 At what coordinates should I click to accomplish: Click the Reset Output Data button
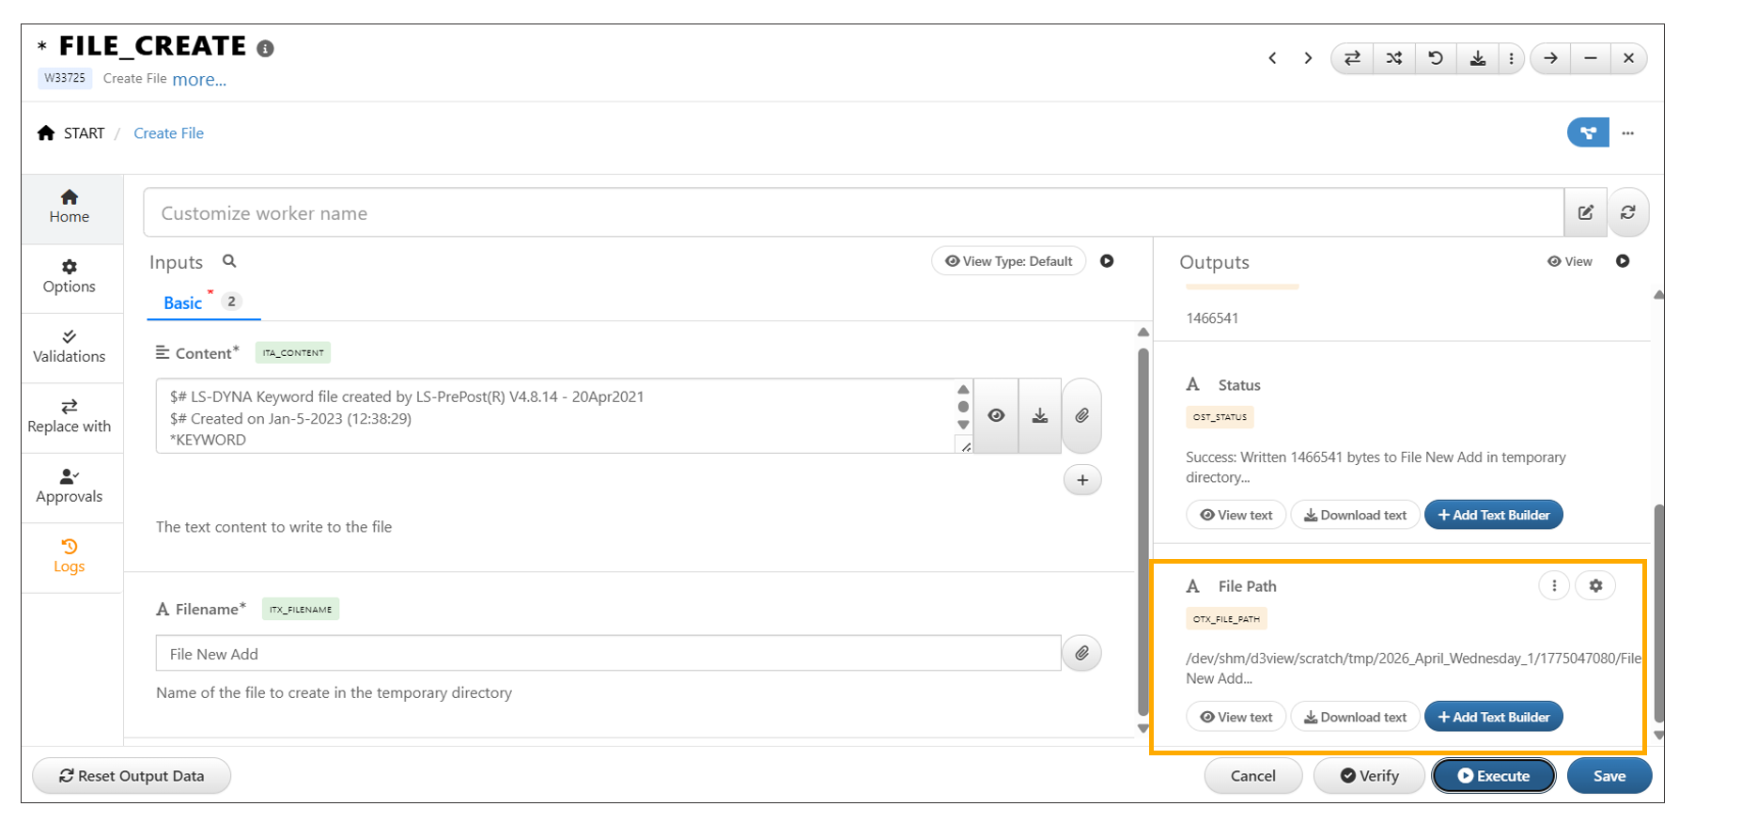132,776
